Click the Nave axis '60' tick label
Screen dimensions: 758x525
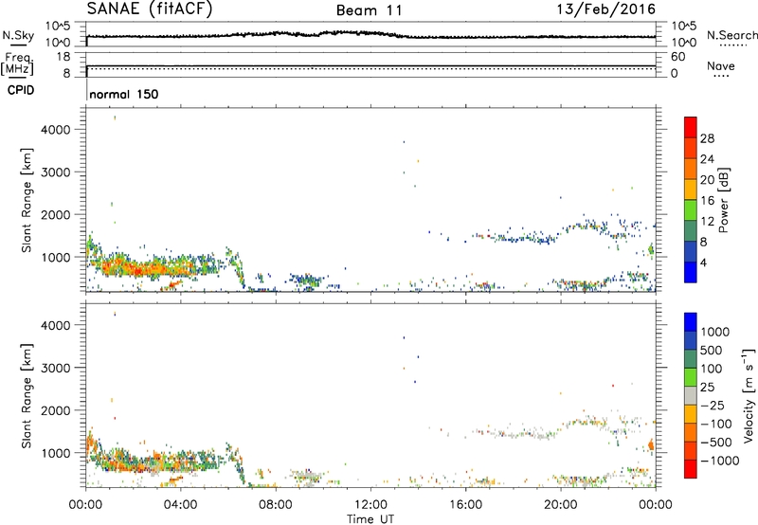point(678,57)
